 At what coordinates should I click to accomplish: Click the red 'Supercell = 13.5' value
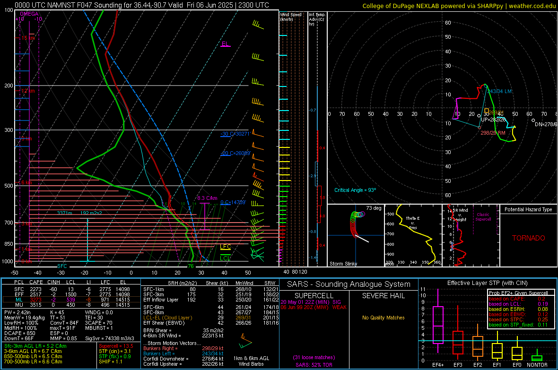[x=116, y=346]
